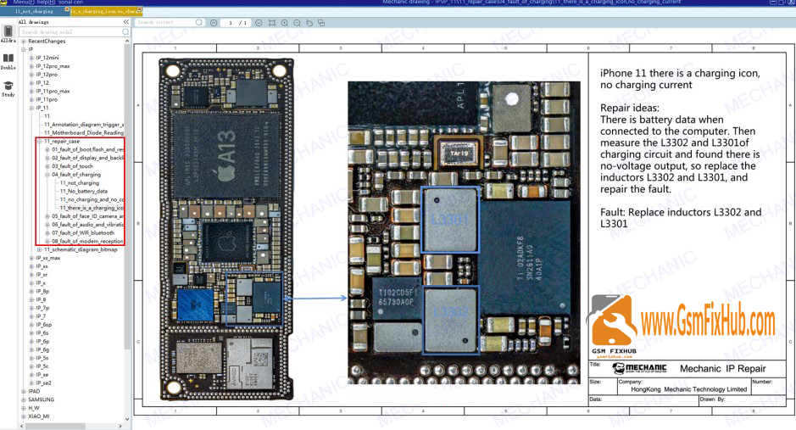Select the 07_fault_of_Wifi_bluetooth item
The width and height of the screenshot is (796, 430).
[x=83, y=233]
